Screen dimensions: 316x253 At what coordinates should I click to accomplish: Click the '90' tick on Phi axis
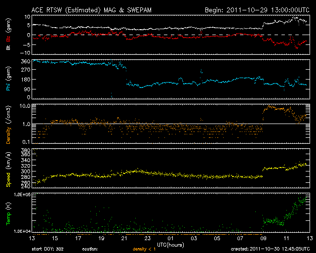(x=27, y=89)
